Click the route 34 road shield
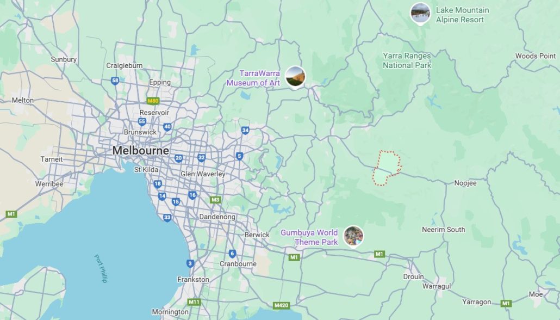This screenshot has width=560, height=320. [x=245, y=130]
